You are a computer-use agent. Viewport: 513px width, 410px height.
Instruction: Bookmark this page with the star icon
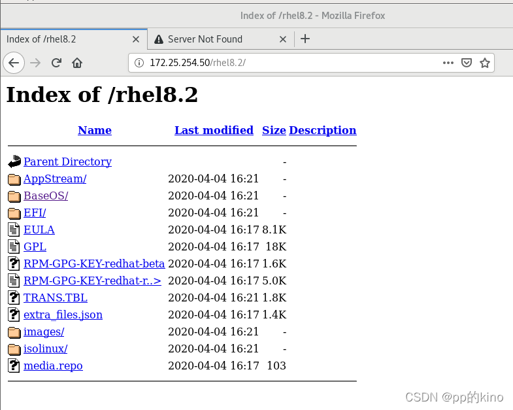(485, 63)
